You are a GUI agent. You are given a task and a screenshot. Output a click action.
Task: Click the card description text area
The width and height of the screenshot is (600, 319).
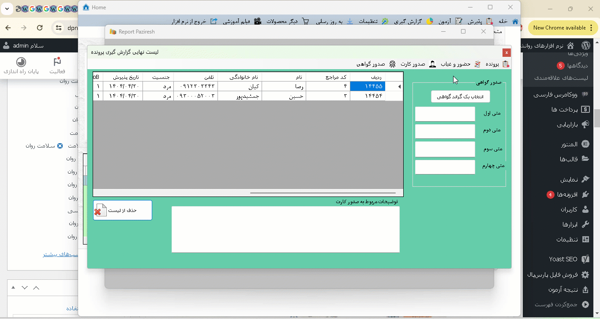click(x=285, y=229)
